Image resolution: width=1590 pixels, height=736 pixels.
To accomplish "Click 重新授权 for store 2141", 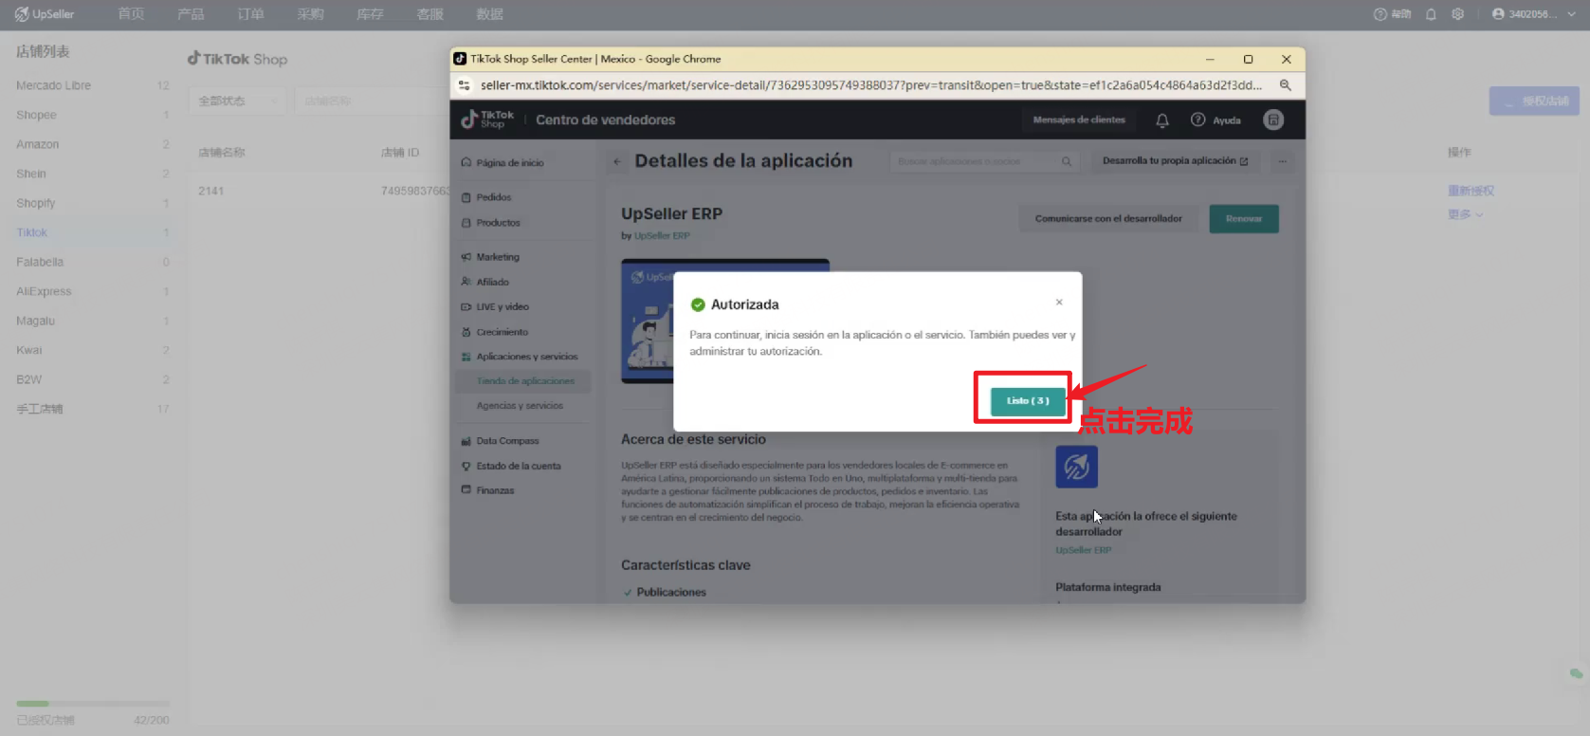I will [x=1471, y=191].
